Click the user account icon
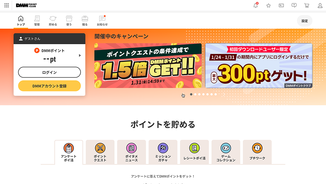This screenshot has height=184, width=326. [x=320, y=5]
